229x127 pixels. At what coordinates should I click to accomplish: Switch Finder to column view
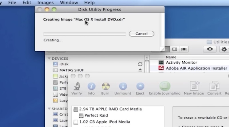[175, 49]
